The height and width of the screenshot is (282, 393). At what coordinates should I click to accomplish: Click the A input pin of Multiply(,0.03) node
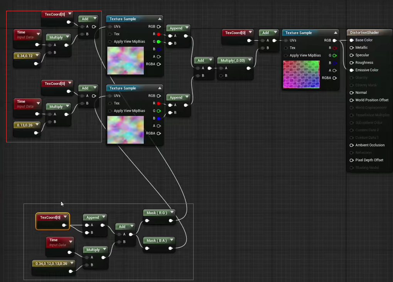pos(221,68)
